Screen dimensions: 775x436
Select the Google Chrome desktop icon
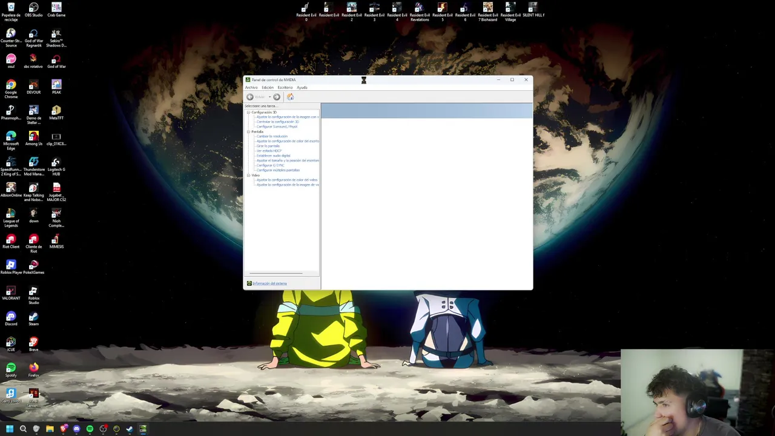(11, 89)
